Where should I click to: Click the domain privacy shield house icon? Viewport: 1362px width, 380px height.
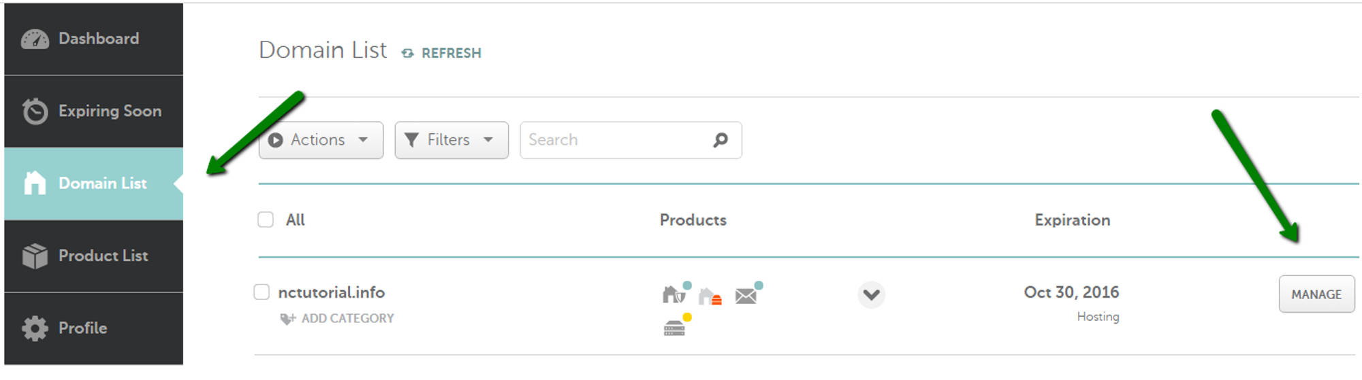674,295
